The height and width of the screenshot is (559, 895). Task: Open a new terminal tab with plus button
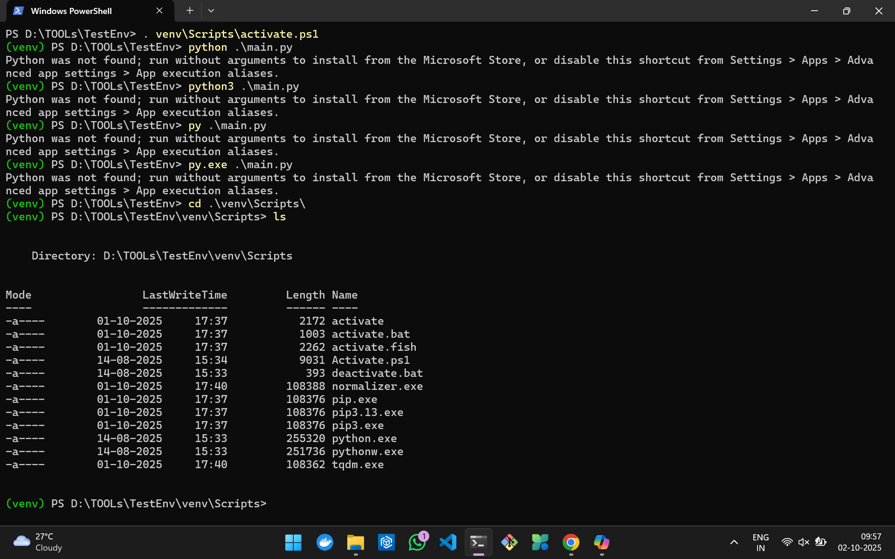click(190, 11)
